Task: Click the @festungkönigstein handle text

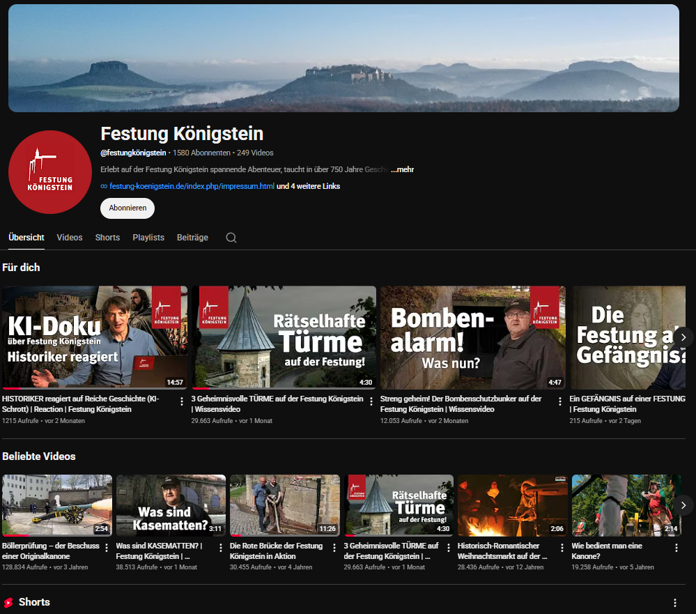Action: pos(133,153)
